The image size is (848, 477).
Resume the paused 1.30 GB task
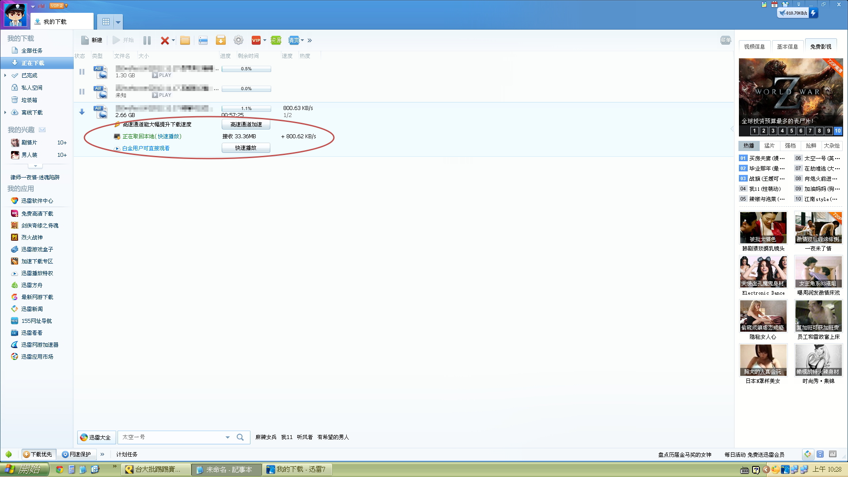(82, 72)
